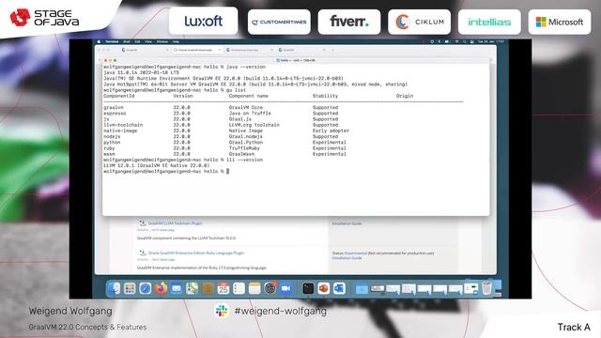Open the View menu
This screenshot has width=601, height=338.
(x=148, y=41)
